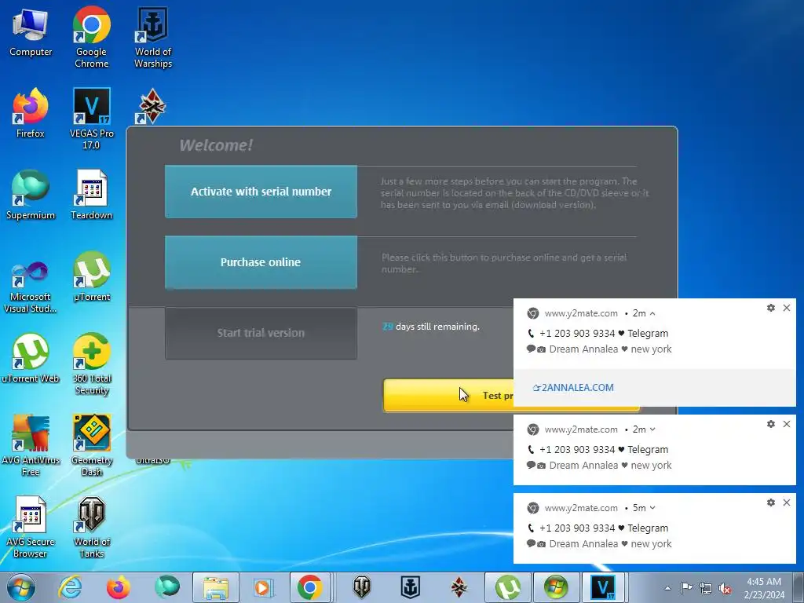Select World of Tanks desktop shortcut
The image size is (804, 603).
tap(91, 527)
